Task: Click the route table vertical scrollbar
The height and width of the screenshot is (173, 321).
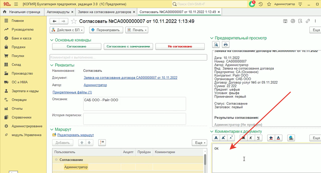Action: point(205,160)
